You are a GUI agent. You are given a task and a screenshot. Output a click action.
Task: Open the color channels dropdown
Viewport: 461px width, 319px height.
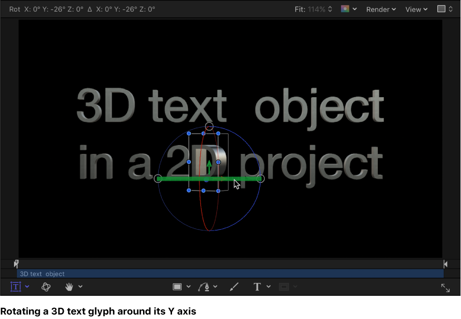[x=355, y=9]
